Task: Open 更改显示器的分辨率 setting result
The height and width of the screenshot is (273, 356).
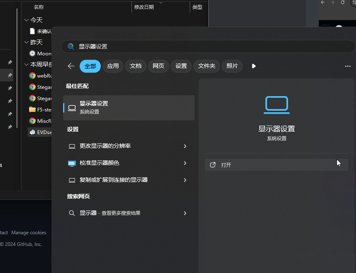Action: (129, 146)
